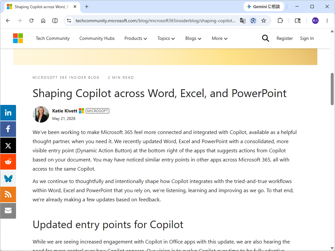Screen dimensions: 335x251
Task: Expand the Products dropdown menu
Action: 136,39
